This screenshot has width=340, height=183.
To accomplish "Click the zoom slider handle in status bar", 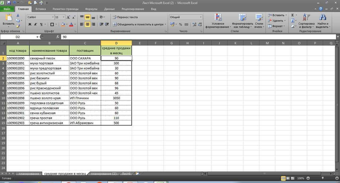I will [322, 178].
